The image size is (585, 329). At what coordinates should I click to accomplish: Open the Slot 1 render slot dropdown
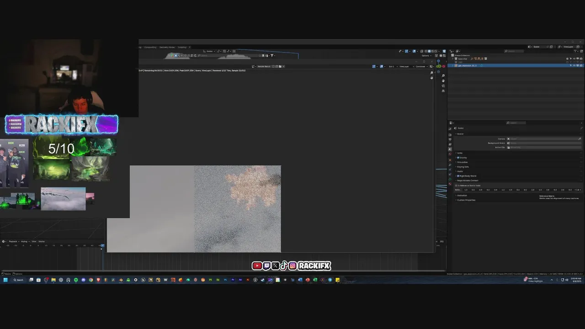392,66
